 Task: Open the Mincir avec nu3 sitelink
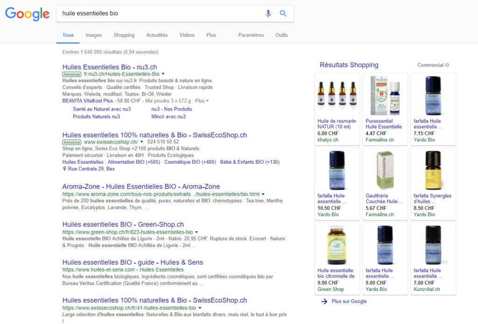[x=169, y=117]
